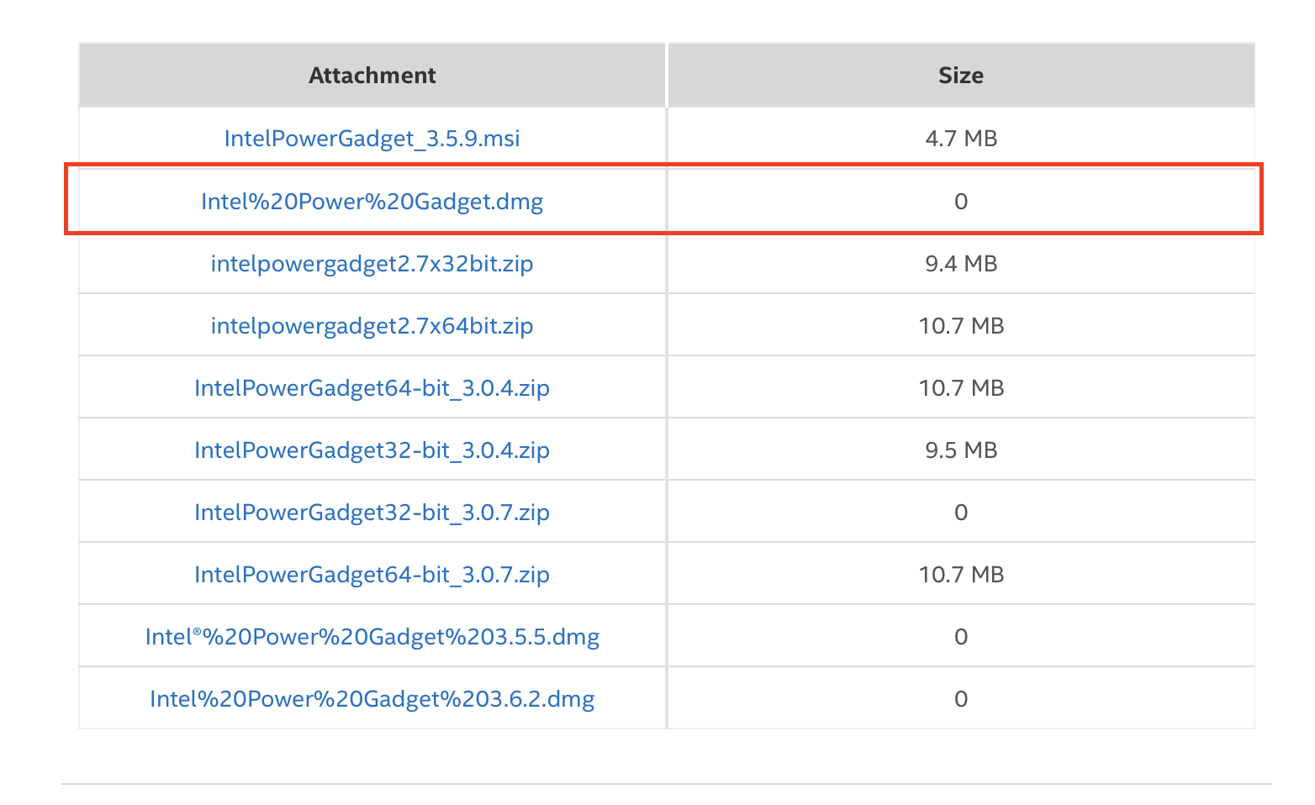
Task: Select size 10.7 MB for intelpowergadget2.7x64bit.zip
Action: point(961,326)
